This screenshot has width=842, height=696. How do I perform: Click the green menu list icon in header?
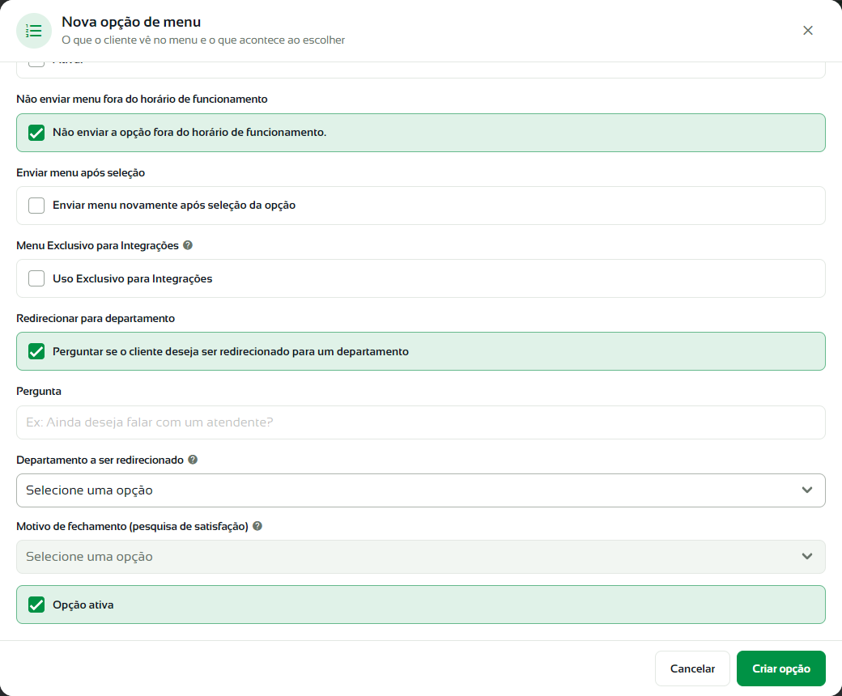click(34, 31)
